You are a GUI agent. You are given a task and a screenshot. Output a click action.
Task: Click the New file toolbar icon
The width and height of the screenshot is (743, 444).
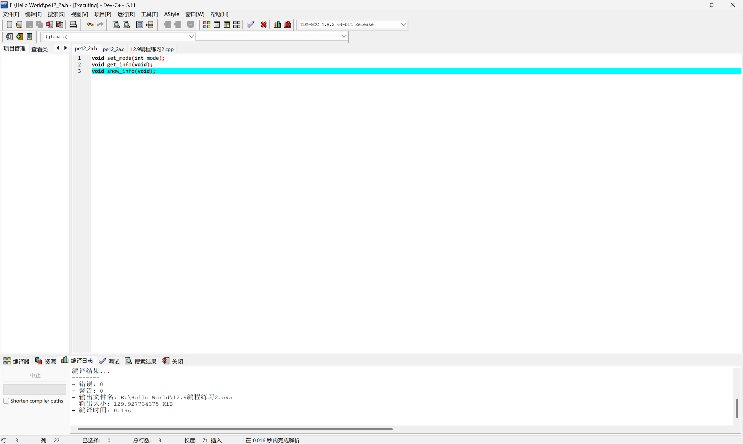coord(9,24)
